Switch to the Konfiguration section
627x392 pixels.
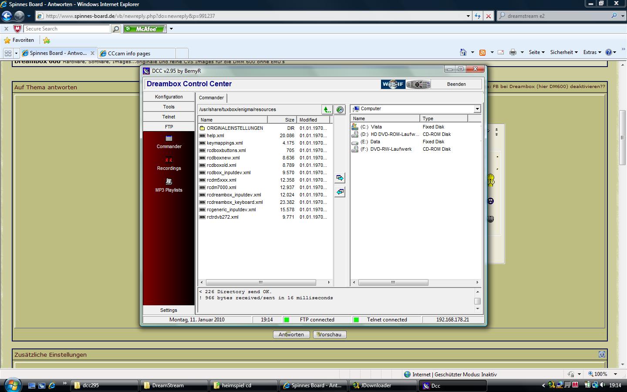click(x=169, y=97)
